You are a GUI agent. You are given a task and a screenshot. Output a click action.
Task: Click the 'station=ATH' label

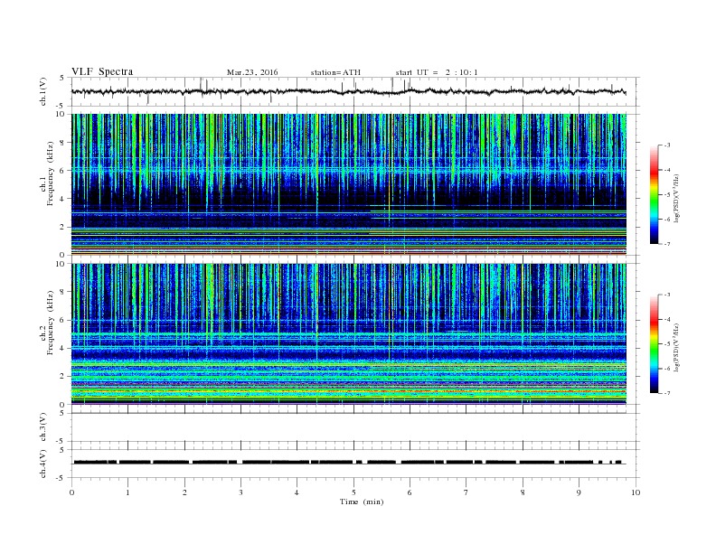pos(335,72)
